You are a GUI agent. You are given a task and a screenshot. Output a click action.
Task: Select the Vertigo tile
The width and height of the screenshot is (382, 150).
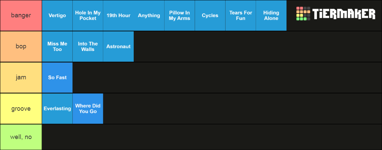click(57, 16)
